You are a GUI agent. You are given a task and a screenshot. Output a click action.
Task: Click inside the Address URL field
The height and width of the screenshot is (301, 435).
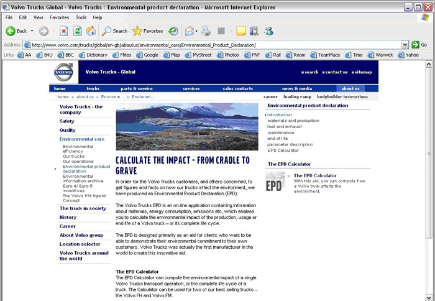213,45
